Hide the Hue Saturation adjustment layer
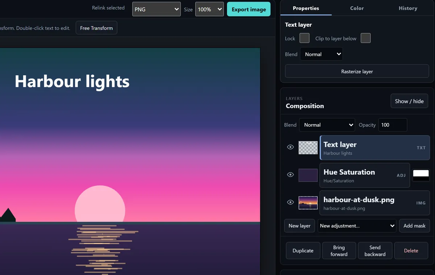The image size is (435, 275). (290, 175)
